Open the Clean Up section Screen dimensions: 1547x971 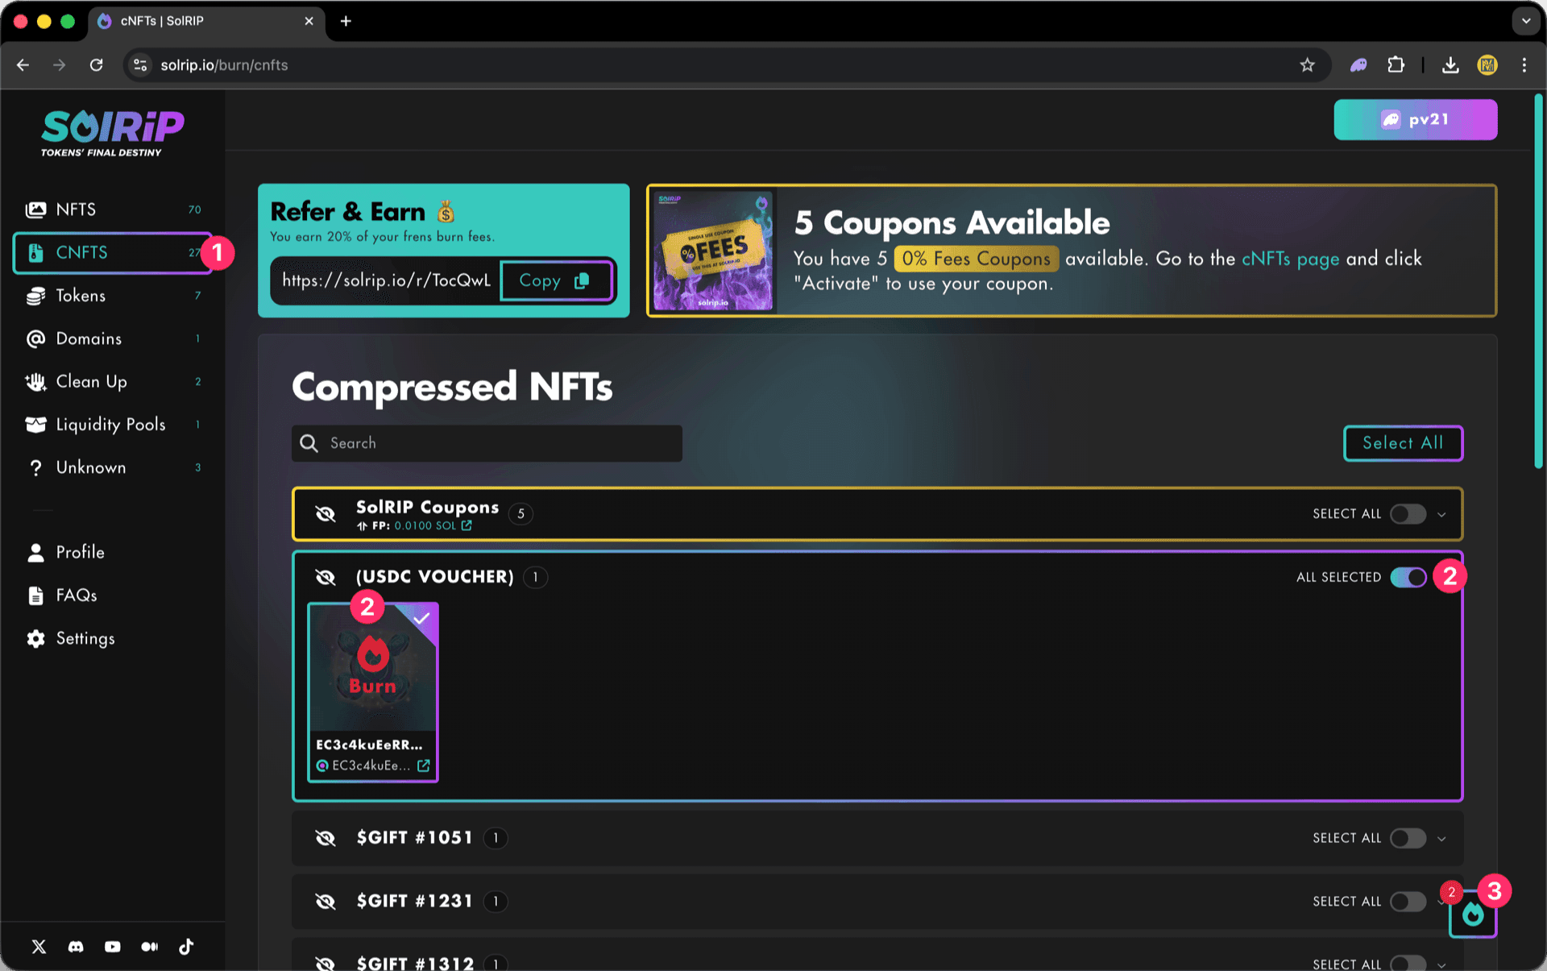pyautogui.click(x=113, y=381)
